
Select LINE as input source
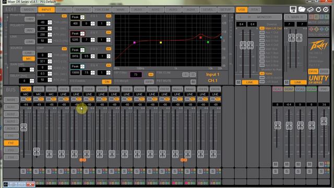pyautogui.click(x=29, y=53)
